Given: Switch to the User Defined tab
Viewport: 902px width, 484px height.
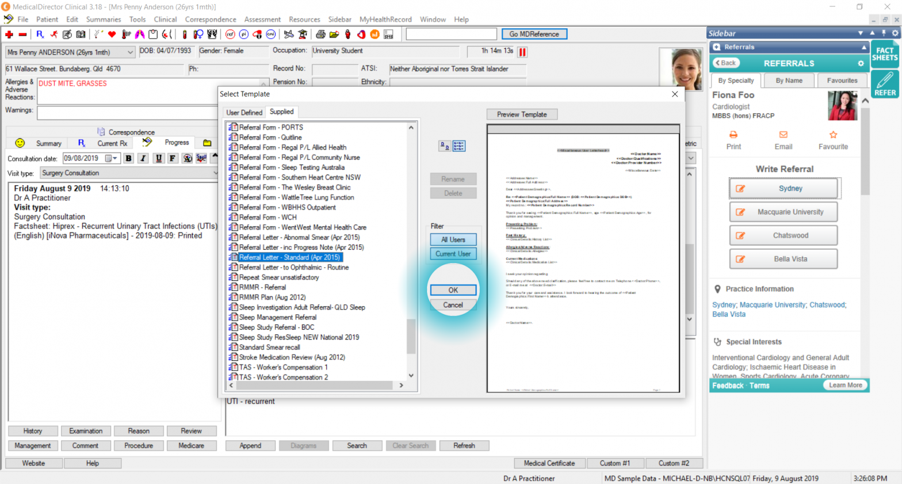Looking at the screenshot, I should point(244,112).
